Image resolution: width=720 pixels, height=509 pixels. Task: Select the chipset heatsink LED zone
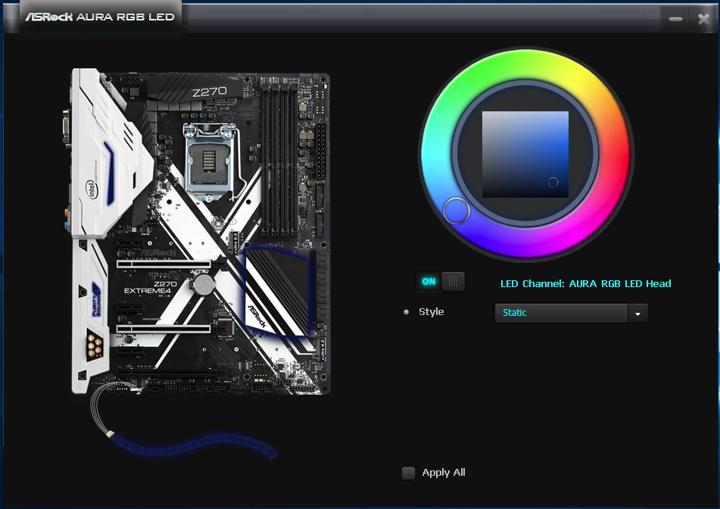[x=279, y=290]
